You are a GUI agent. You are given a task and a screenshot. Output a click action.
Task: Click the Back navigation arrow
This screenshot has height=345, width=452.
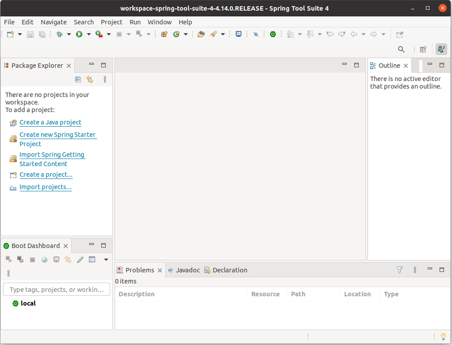[x=354, y=35]
